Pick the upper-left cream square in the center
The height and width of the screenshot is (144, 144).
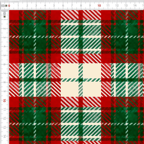coord(70,71)
